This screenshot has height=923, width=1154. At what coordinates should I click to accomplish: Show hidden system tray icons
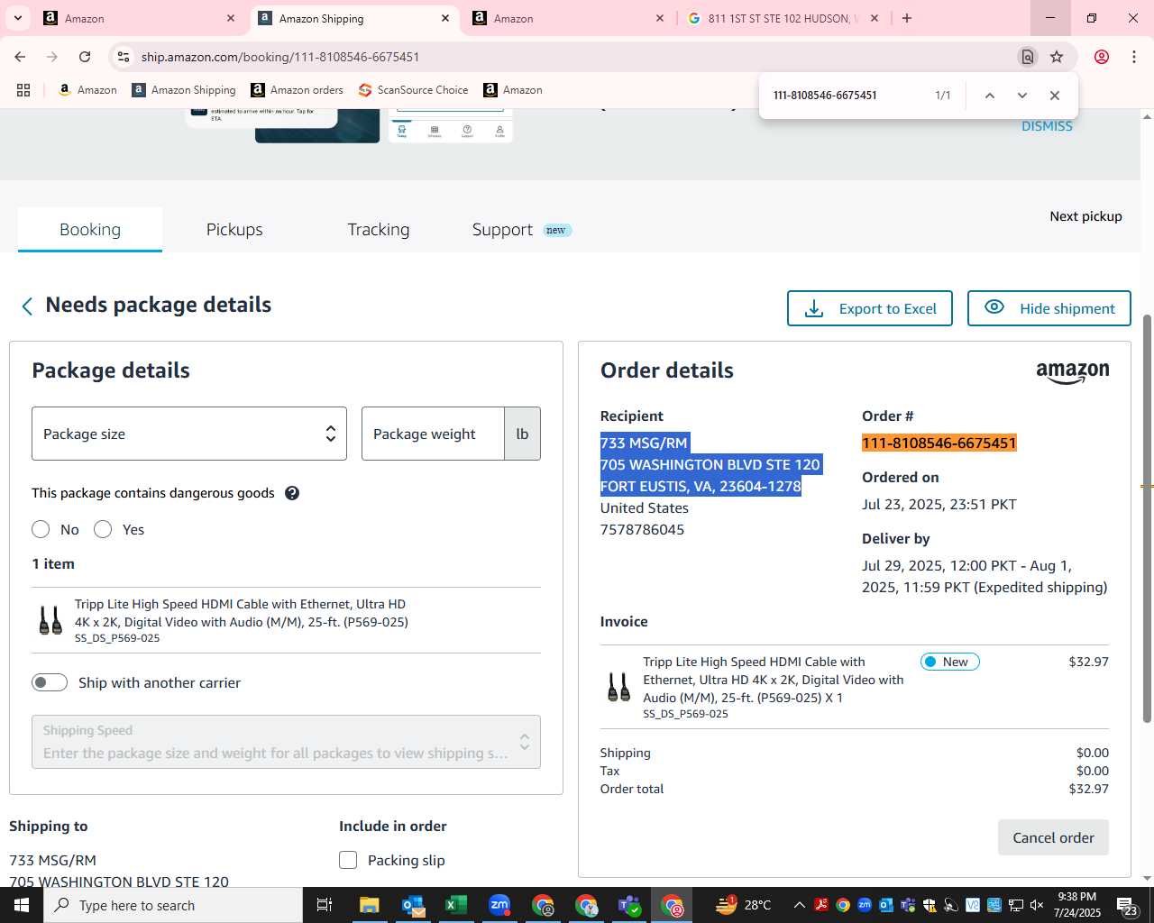pyautogui.click(x=800, y=905)
